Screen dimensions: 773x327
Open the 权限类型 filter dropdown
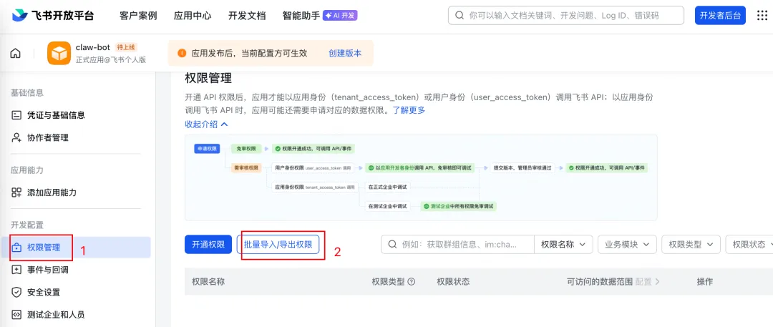(691, 244)
